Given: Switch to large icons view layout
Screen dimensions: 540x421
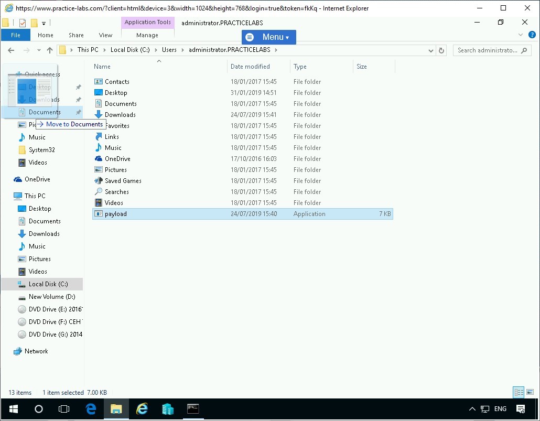Looking at the screenshot, I should (x=530, y=392).
